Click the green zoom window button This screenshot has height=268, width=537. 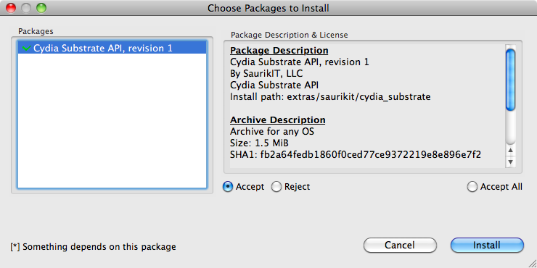[41, 8]
